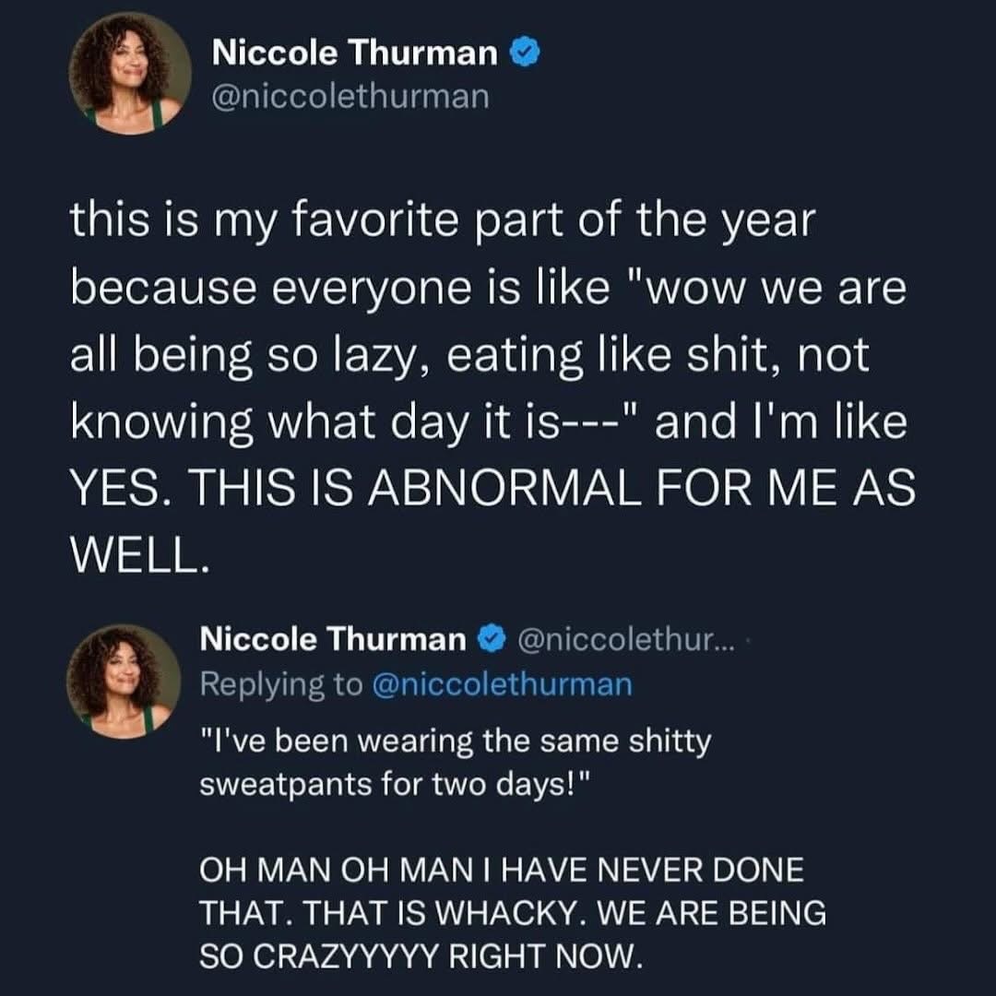The width and height of the screenshot is (996, 996).
Task: Click the reply line "I've been wearing the same shitty"
Action: pos(456,741)
